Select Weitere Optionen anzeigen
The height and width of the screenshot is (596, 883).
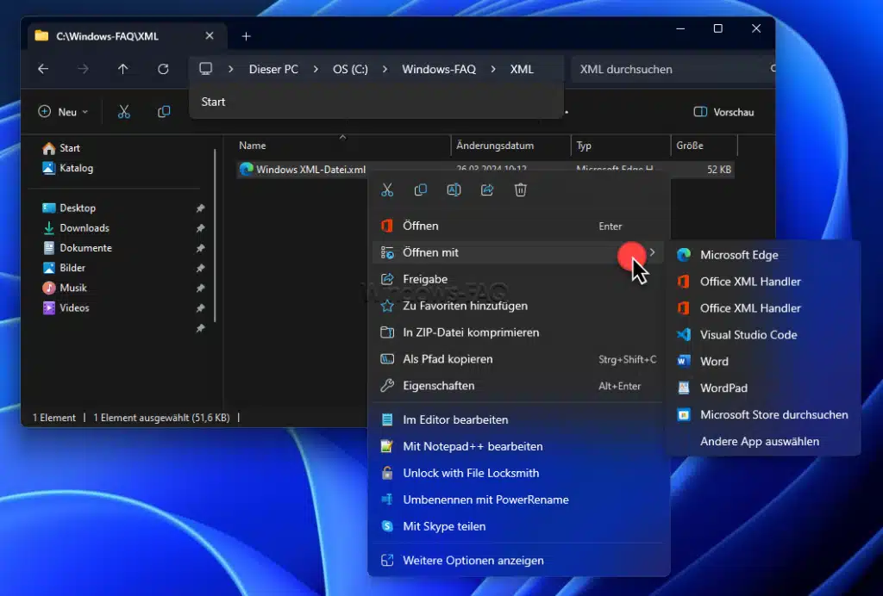(518, 561)
